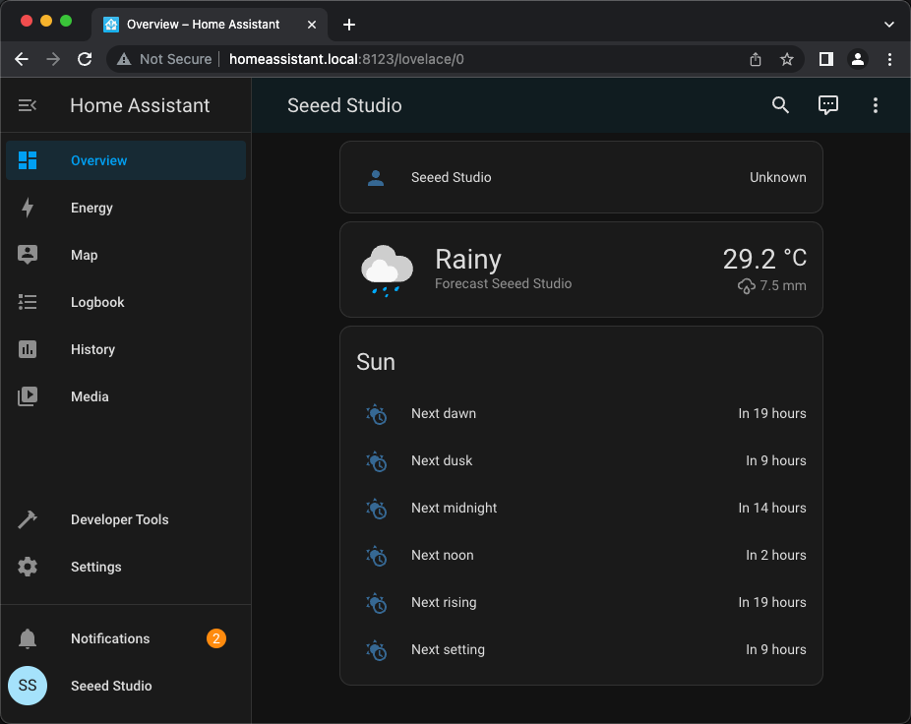Click the Next rising sun-clock icon
The width and height of the screenshot is (911, 724).
tap(377, 603)
